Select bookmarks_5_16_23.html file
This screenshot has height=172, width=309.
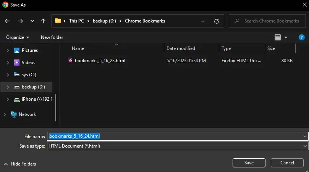coord(100,61)
